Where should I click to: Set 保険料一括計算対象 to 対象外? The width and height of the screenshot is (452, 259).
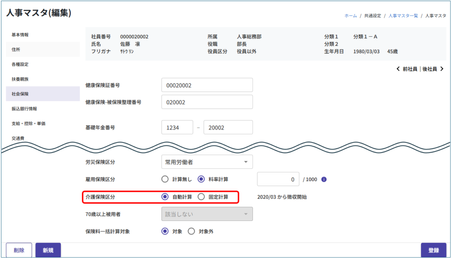coord(192,231)
